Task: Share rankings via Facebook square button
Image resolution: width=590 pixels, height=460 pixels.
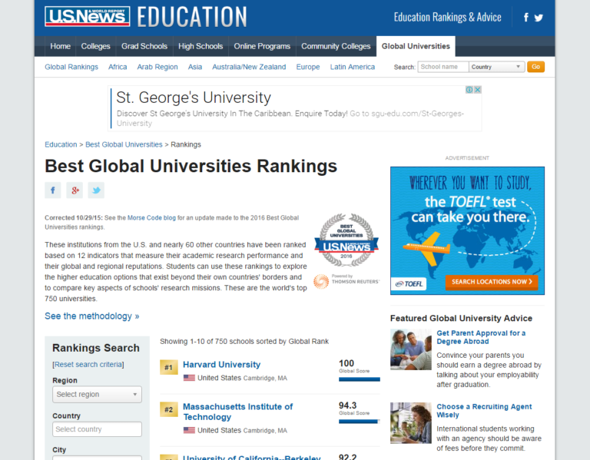Action: pyautogui.click(x=53, y=190)
